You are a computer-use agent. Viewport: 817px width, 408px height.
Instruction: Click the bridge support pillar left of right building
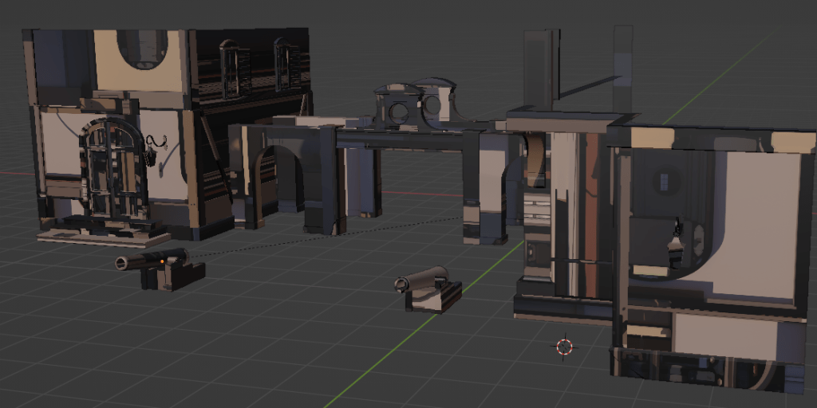(x=485, y=191)
